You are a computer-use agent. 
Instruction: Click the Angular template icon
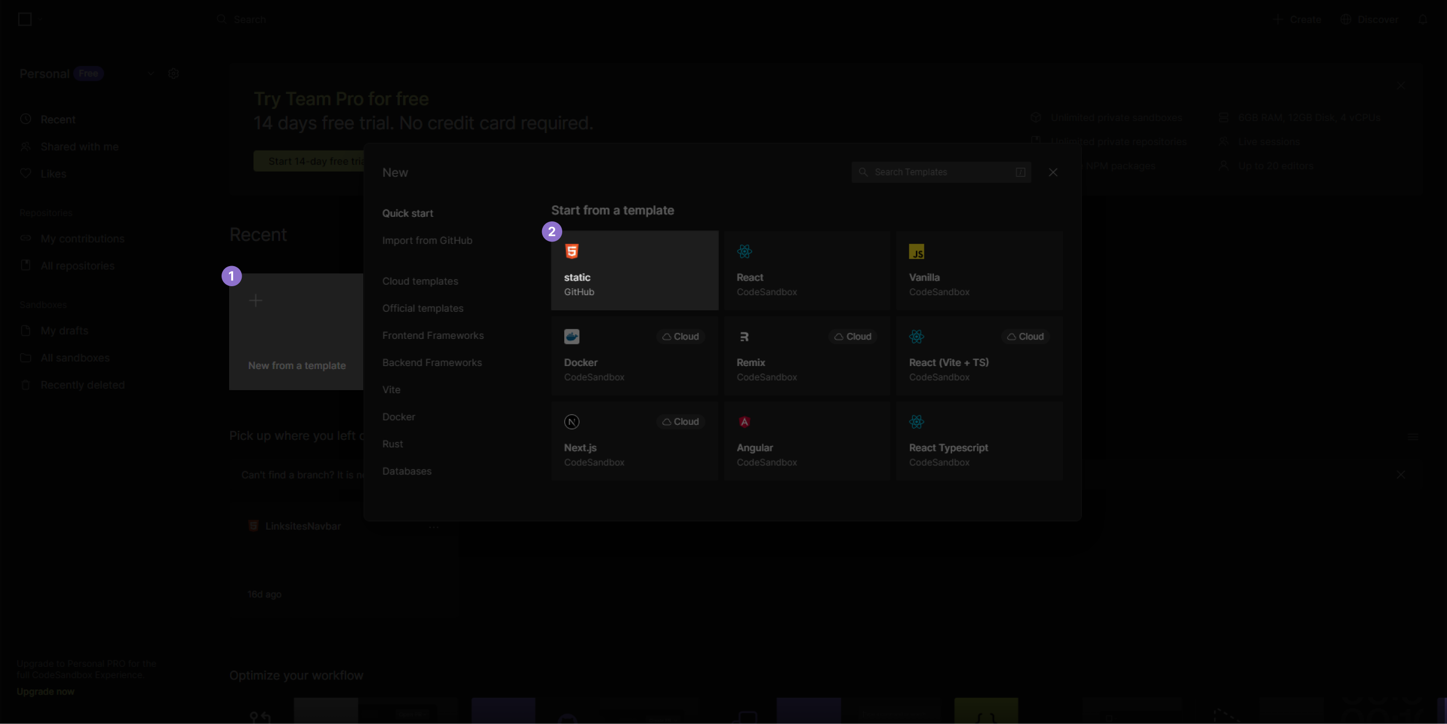point(743,421)
